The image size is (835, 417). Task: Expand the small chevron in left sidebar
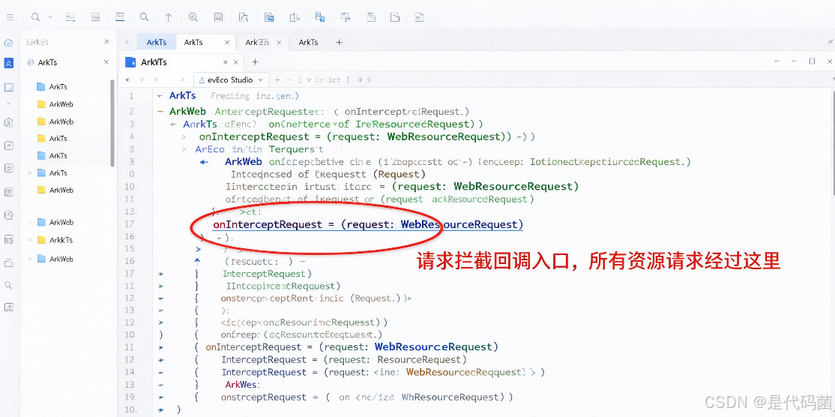tap(8, 103)
